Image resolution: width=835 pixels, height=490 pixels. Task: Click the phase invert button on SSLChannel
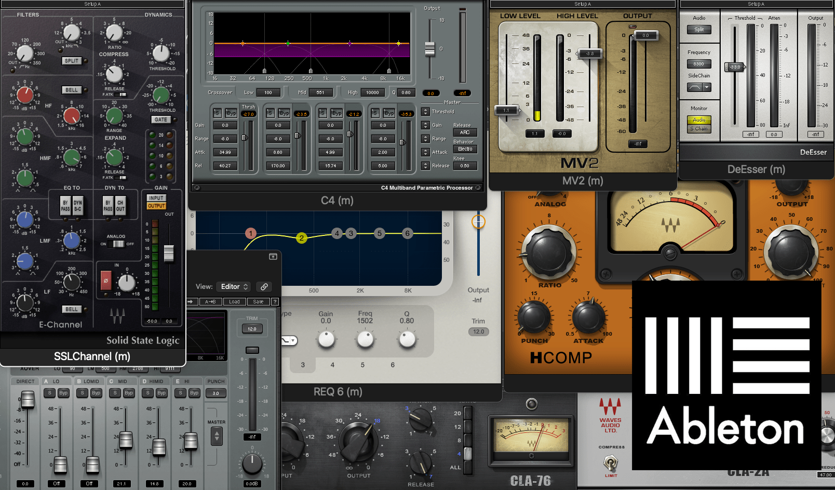106,280
